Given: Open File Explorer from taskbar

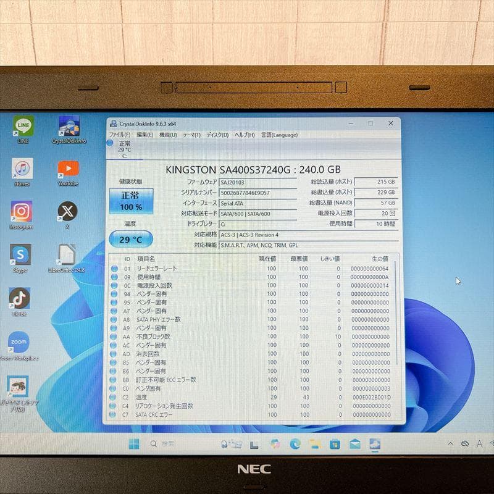Looking at the screenshot, I should click(315, 444).
